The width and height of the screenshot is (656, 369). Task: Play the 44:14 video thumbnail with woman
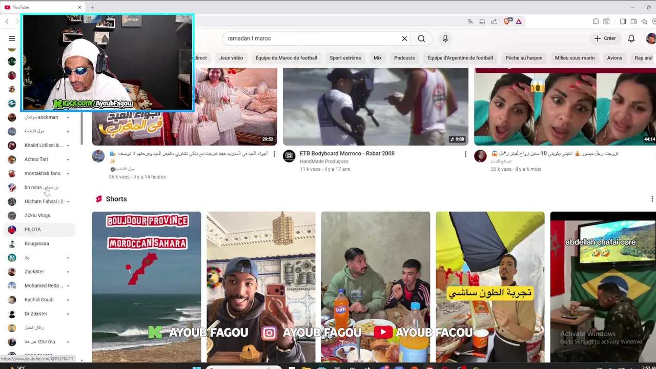point(565,107)
